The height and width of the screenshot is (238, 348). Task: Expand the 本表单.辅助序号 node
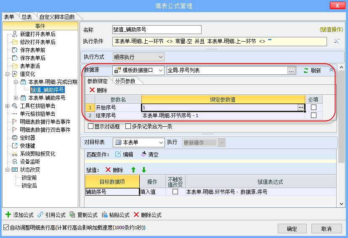16,98
